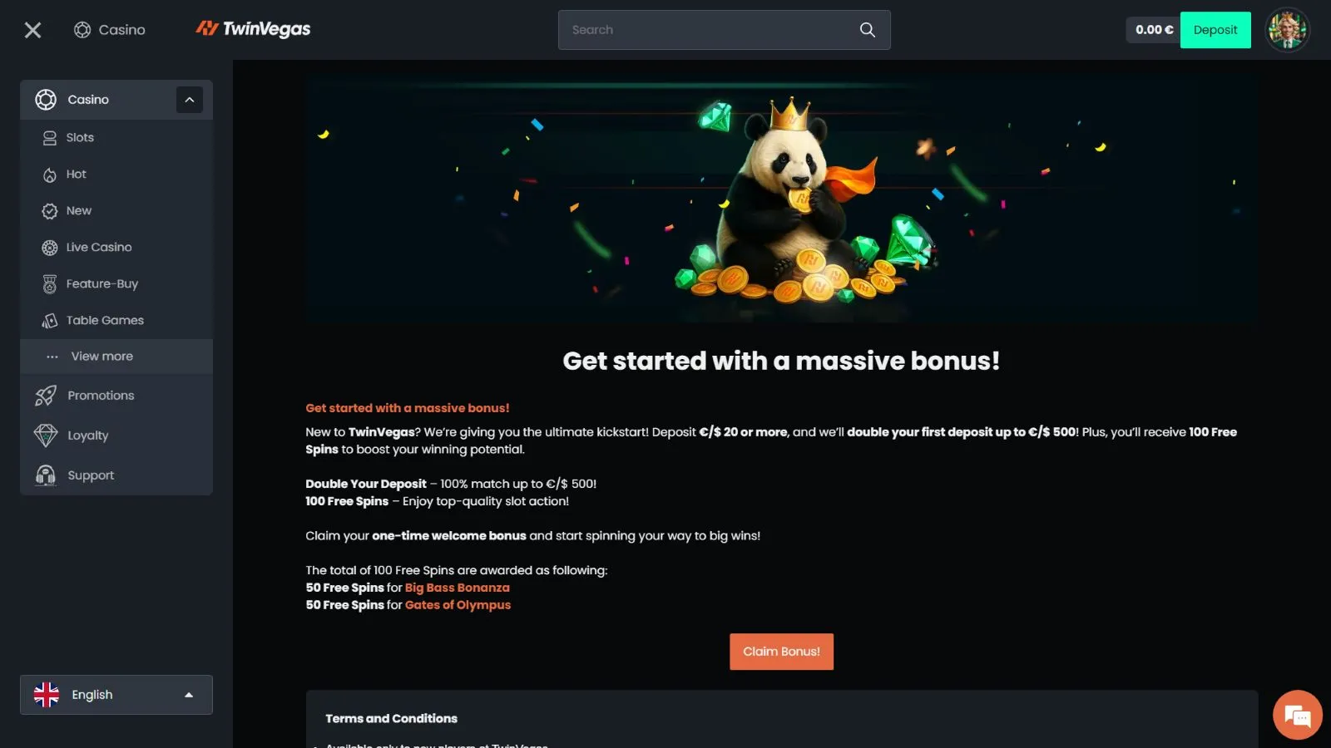Click the Claim Bonus! button

[781, 652]
